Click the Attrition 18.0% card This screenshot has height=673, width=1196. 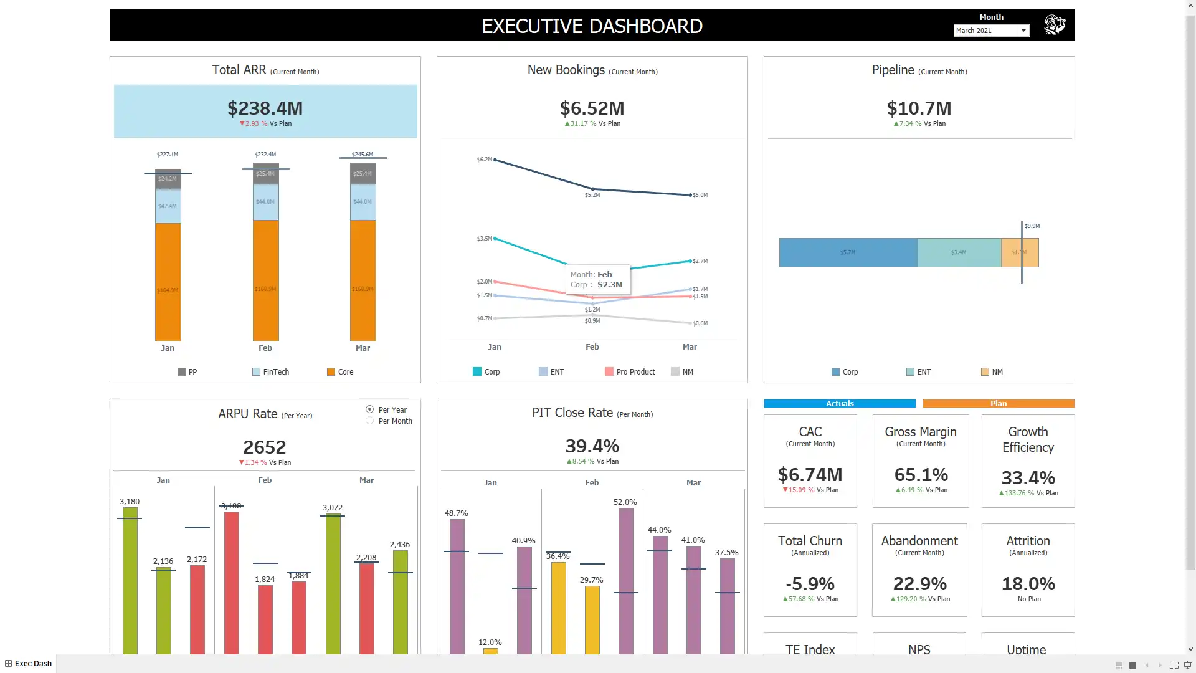(1028, 570)
